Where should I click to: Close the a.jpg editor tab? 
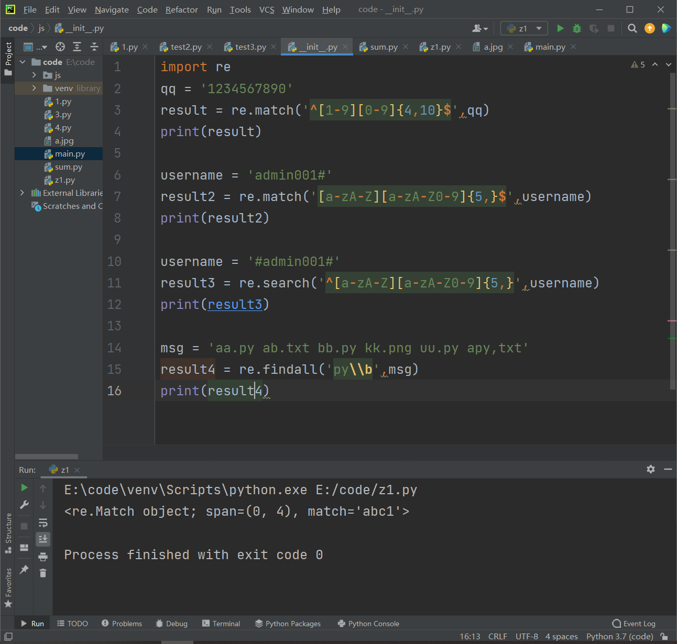point(510,47)
